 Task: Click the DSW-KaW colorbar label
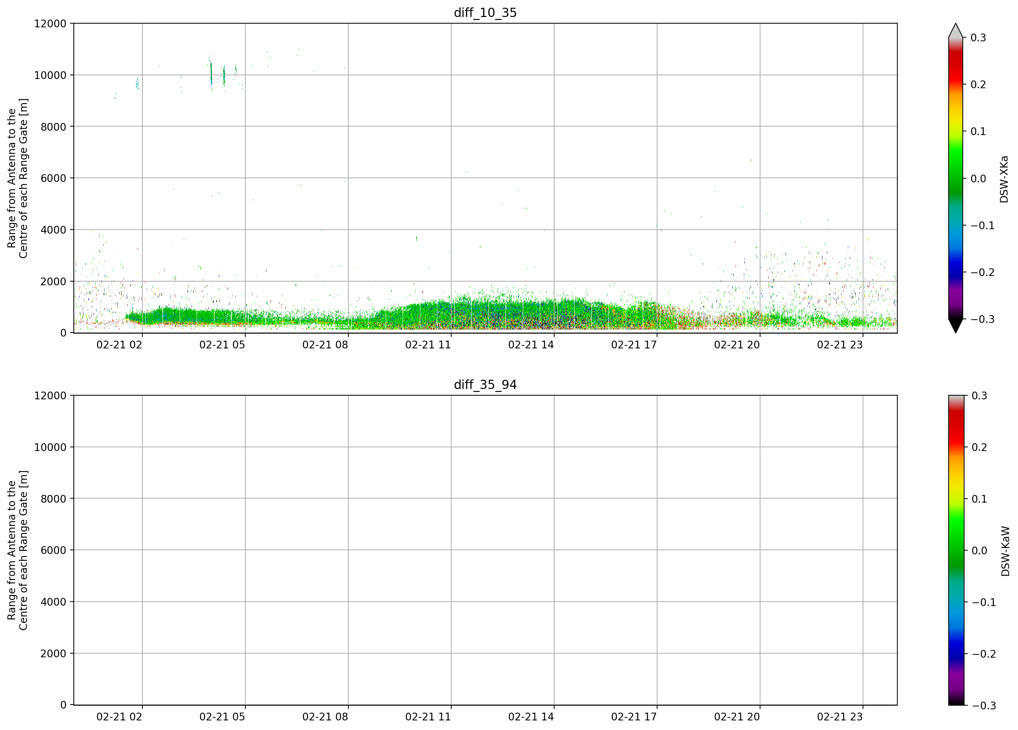[1005, 551]
